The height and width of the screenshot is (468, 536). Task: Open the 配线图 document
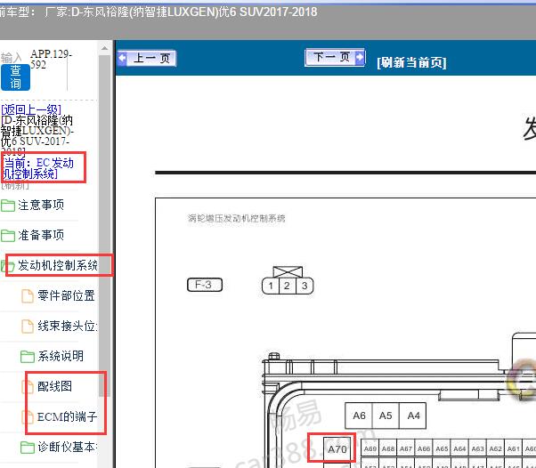pos(54,386)
